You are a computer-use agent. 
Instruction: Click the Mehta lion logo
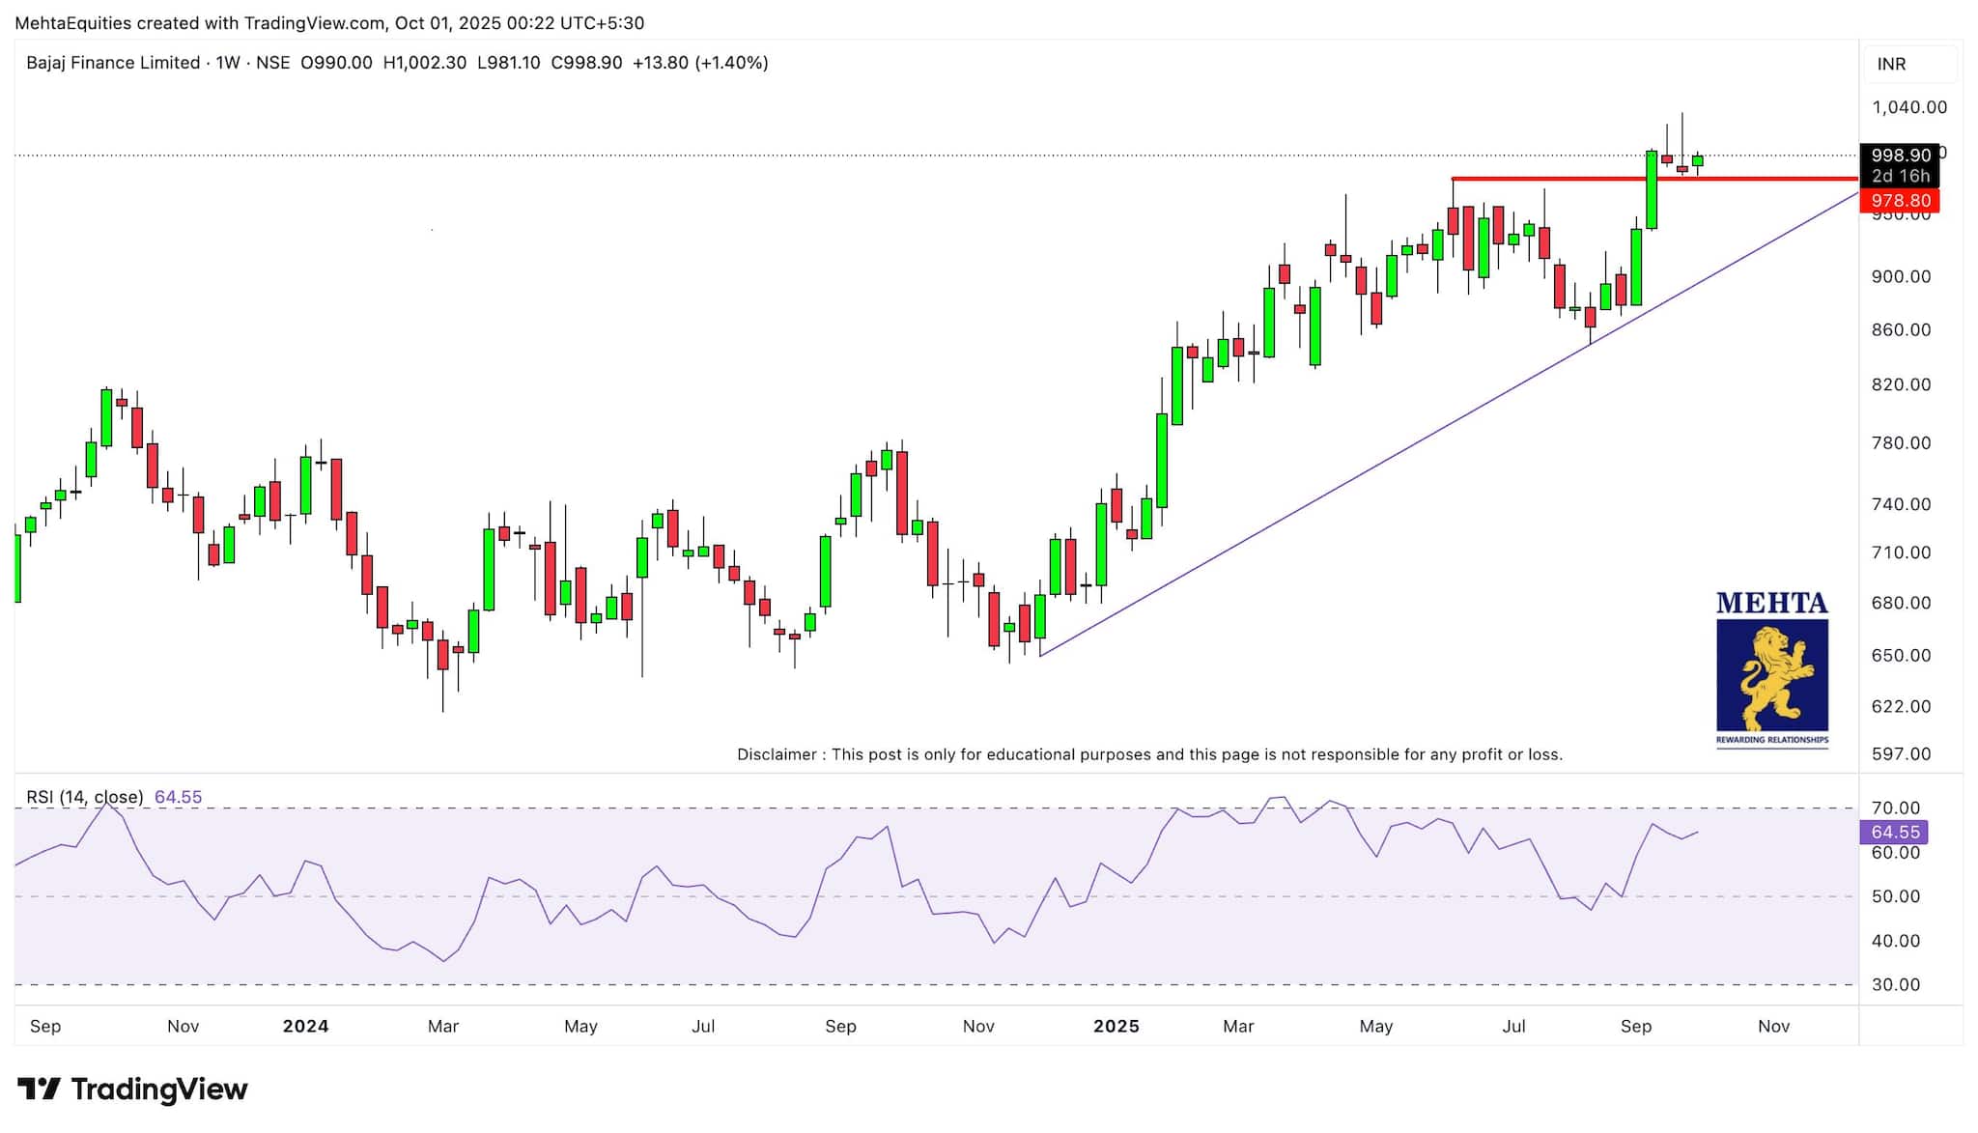pos(1771,673)
